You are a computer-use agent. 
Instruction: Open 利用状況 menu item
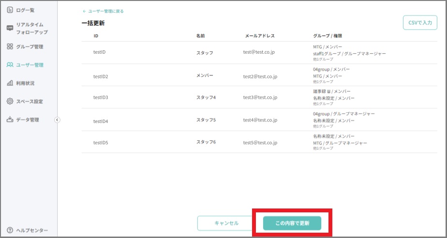click(25, 83)
